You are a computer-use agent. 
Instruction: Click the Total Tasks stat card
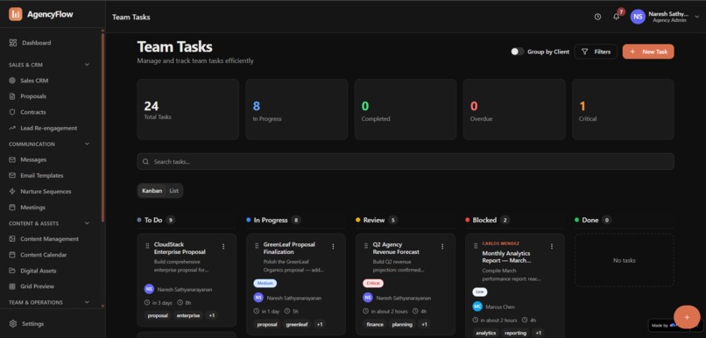coord(187,109)
